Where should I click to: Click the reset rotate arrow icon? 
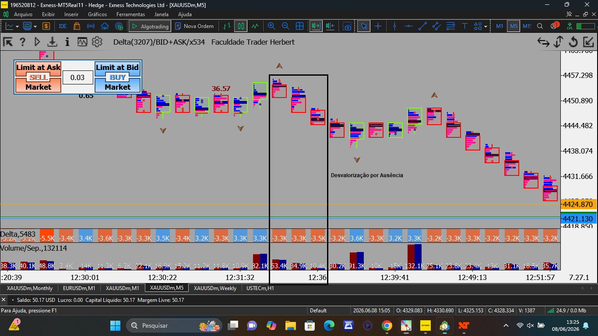point(573,42)
